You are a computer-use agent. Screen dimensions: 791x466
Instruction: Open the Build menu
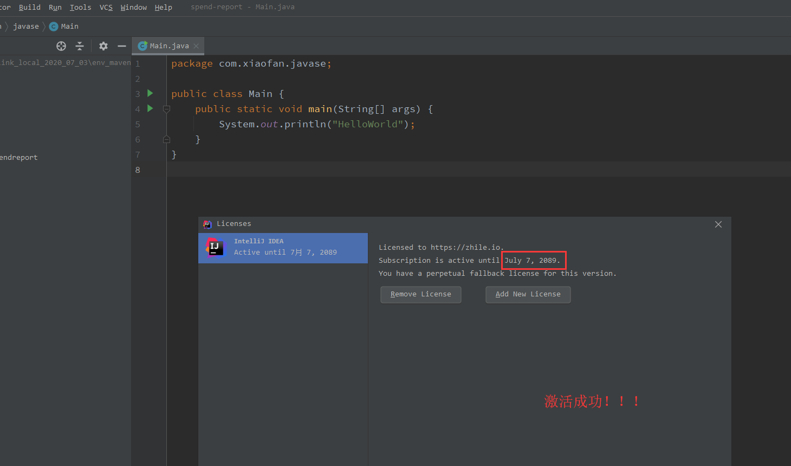pyautogui.click(x=30, y=7)
